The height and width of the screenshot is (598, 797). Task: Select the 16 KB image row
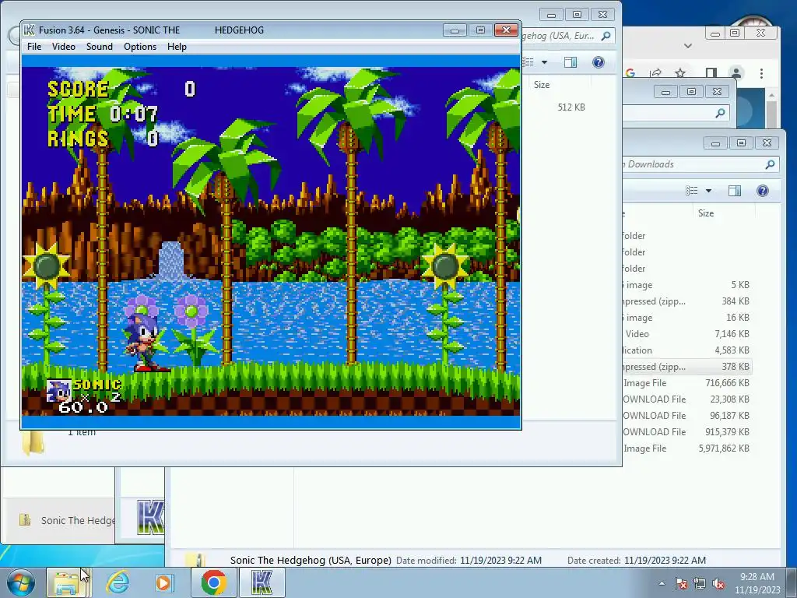(x=686, y=318)
